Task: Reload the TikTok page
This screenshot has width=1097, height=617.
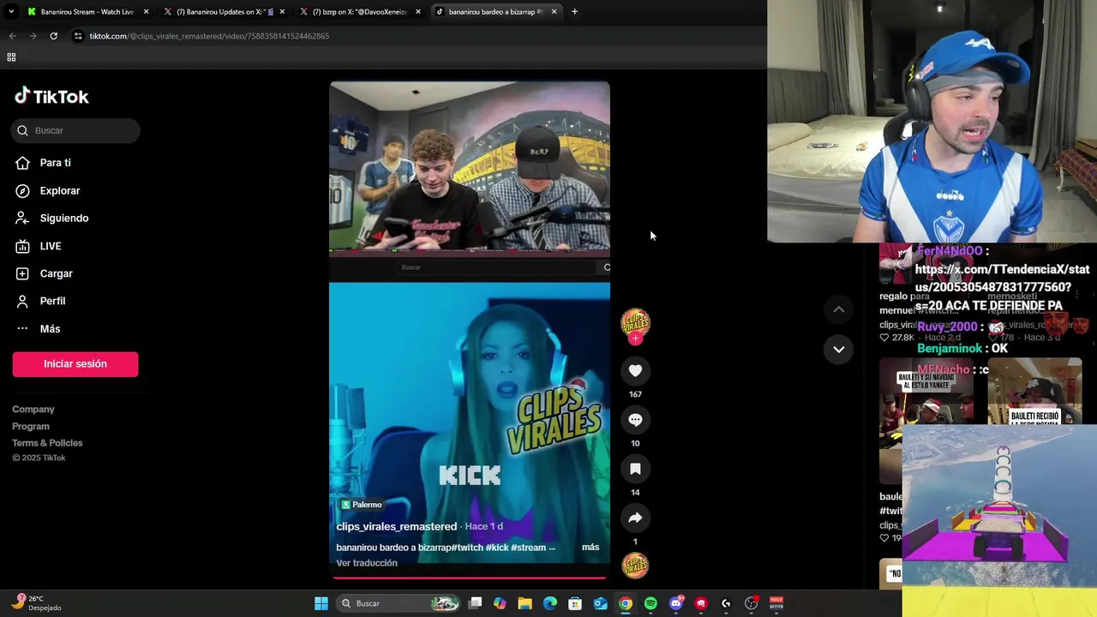Action: (53, 36)
